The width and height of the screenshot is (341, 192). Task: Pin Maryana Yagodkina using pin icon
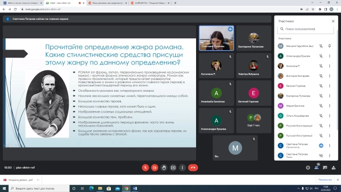[329, 46]
